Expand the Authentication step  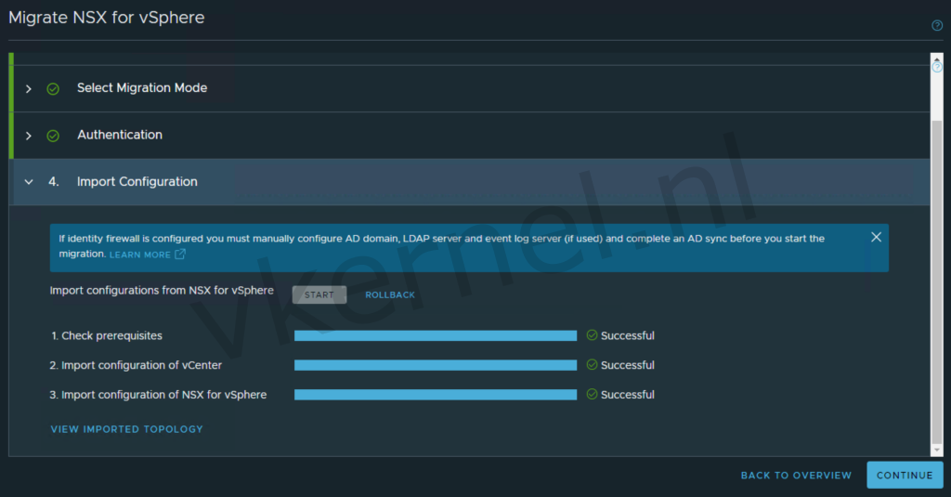pos(29,136)
